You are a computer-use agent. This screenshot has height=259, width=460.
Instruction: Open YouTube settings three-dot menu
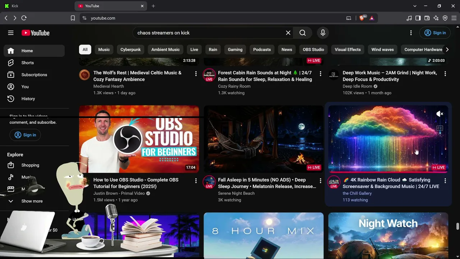pyautogui.click(x=411, y=33)
